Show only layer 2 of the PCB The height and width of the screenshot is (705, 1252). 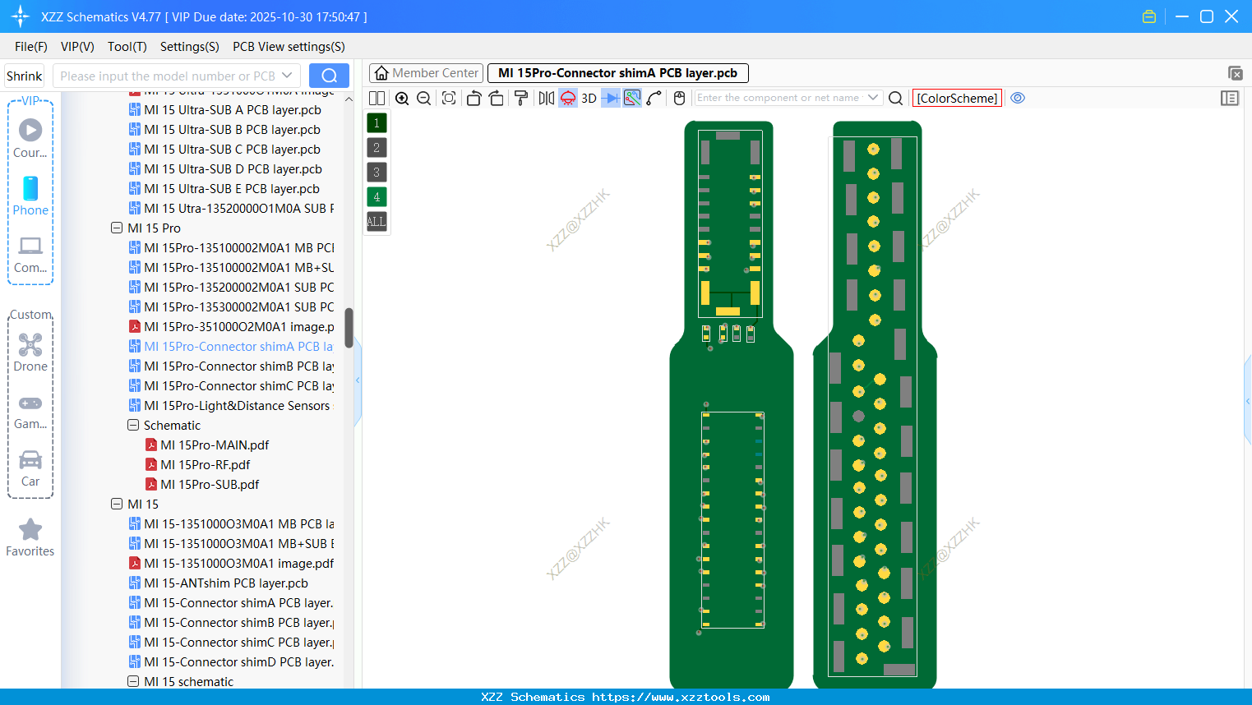(376, 147)
